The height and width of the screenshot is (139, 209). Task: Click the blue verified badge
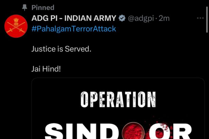pos(122,18)
